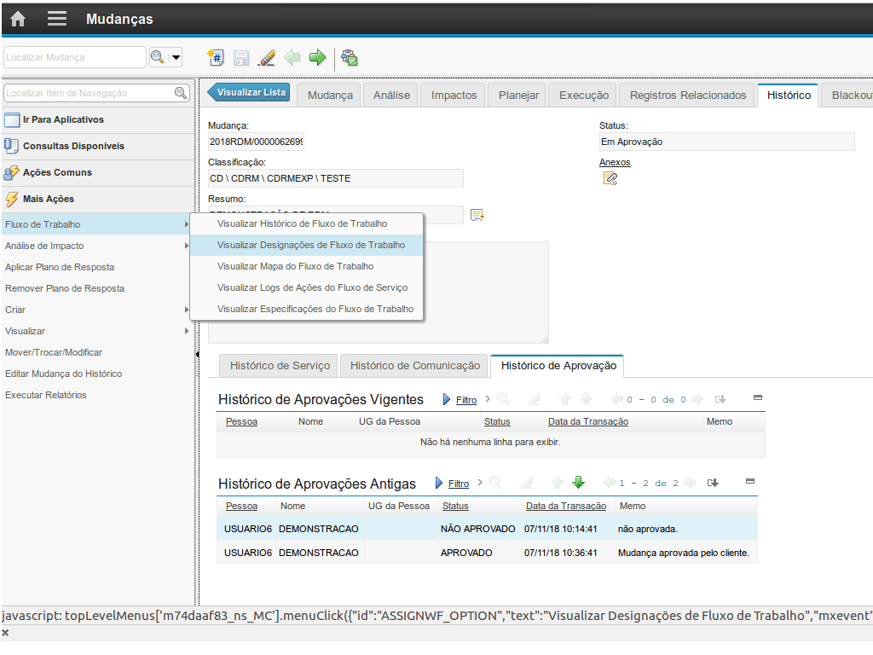Create a new change record icon
Screen dimensions: 873x655
(x=216, y=57)
